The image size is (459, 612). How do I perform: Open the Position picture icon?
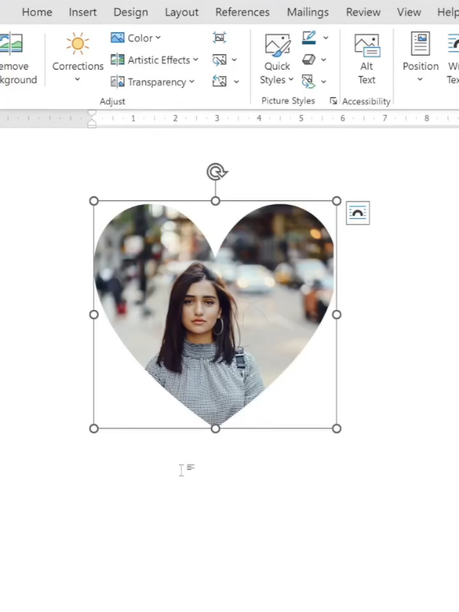click(x=420, y=43)
